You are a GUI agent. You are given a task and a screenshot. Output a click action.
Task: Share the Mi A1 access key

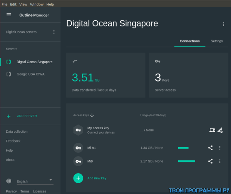(x=210, y=148)
